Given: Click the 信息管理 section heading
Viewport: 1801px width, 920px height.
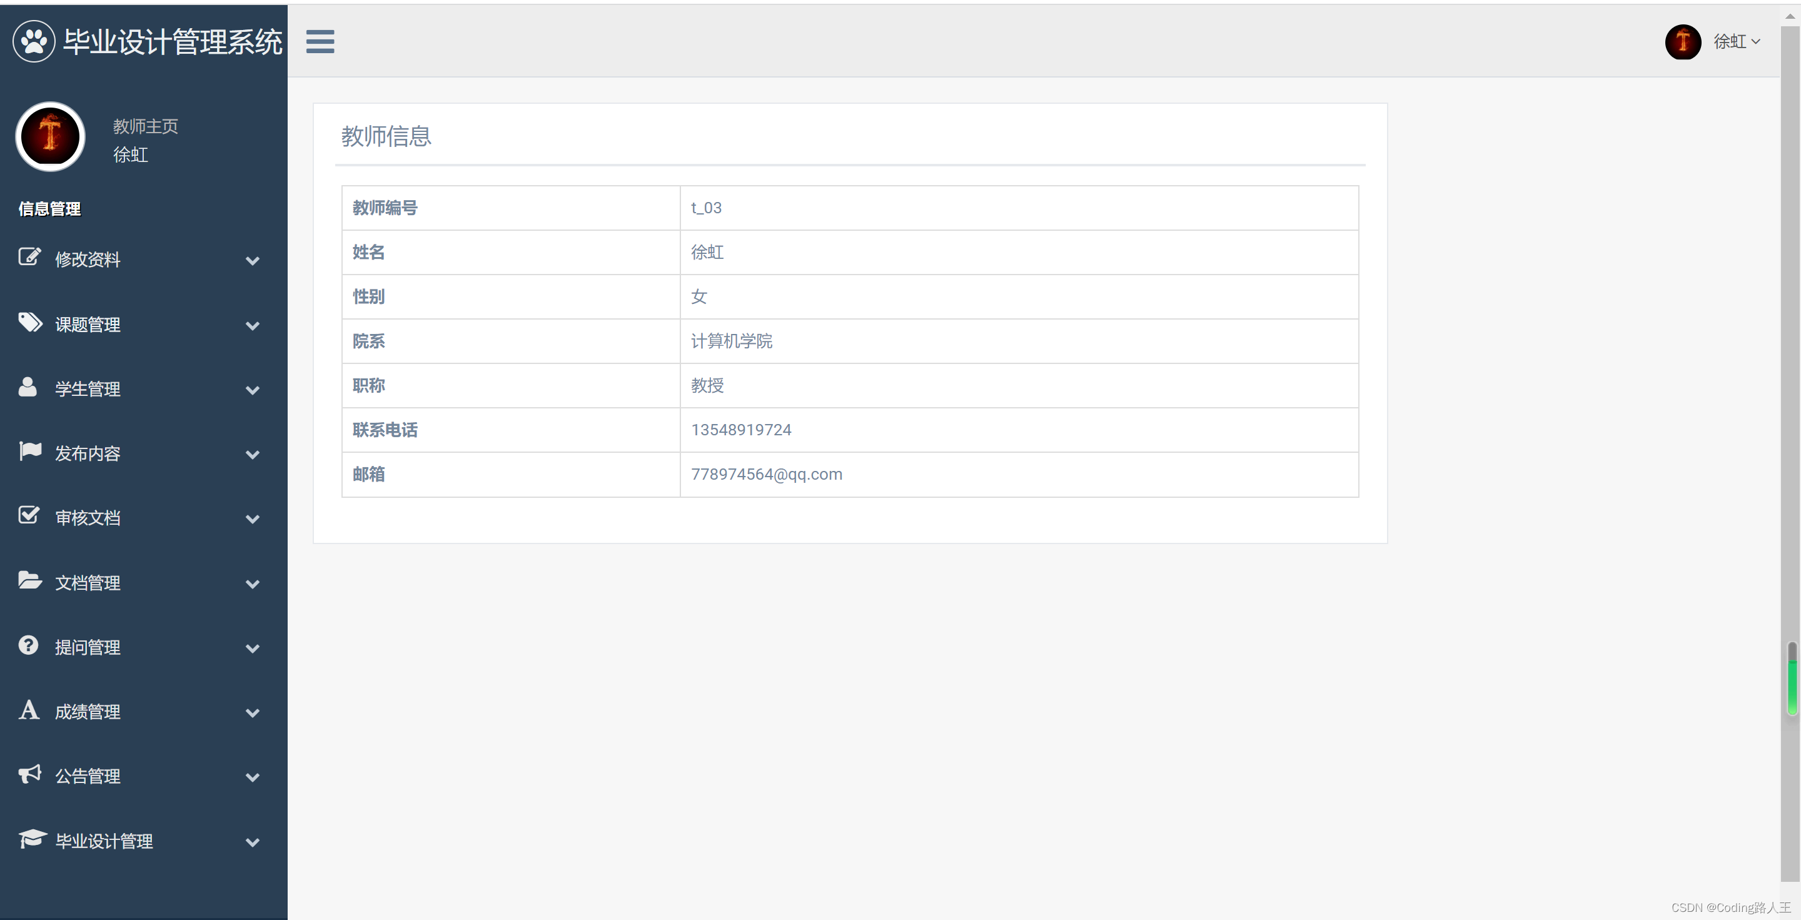Looking at the screenshot, I should point(49,209).
